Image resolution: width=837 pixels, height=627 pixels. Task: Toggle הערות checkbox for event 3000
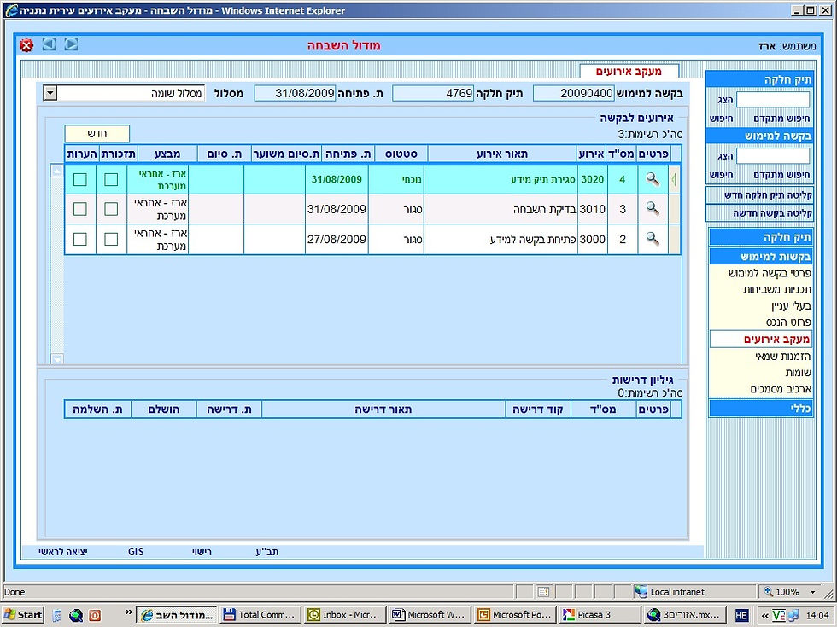point(80,238)
